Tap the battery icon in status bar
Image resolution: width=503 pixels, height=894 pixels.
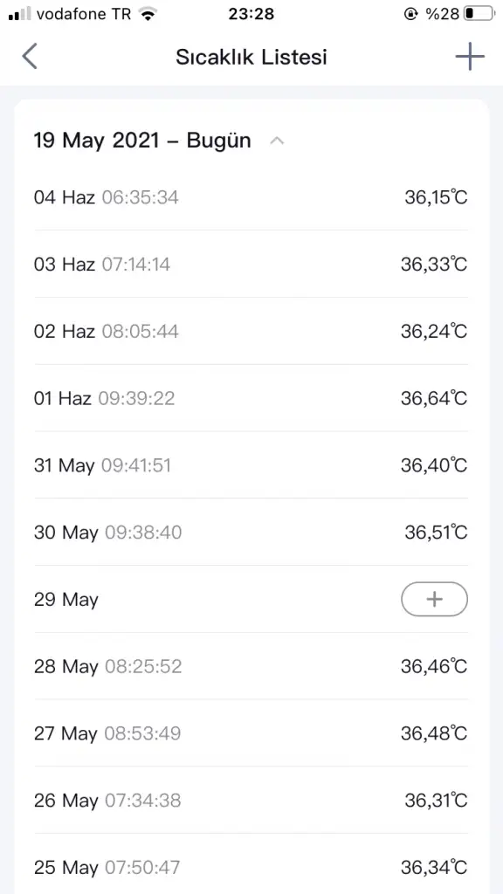pos(479,14)
